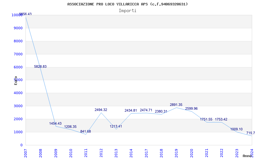
Task: Click the 2021 year label
Action: coord(207,153)
